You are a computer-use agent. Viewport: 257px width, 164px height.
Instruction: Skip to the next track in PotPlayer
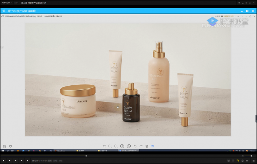tap(21, 160)
